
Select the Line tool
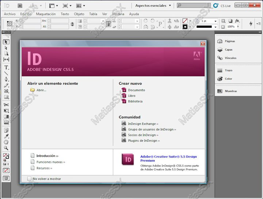(6, 73)
